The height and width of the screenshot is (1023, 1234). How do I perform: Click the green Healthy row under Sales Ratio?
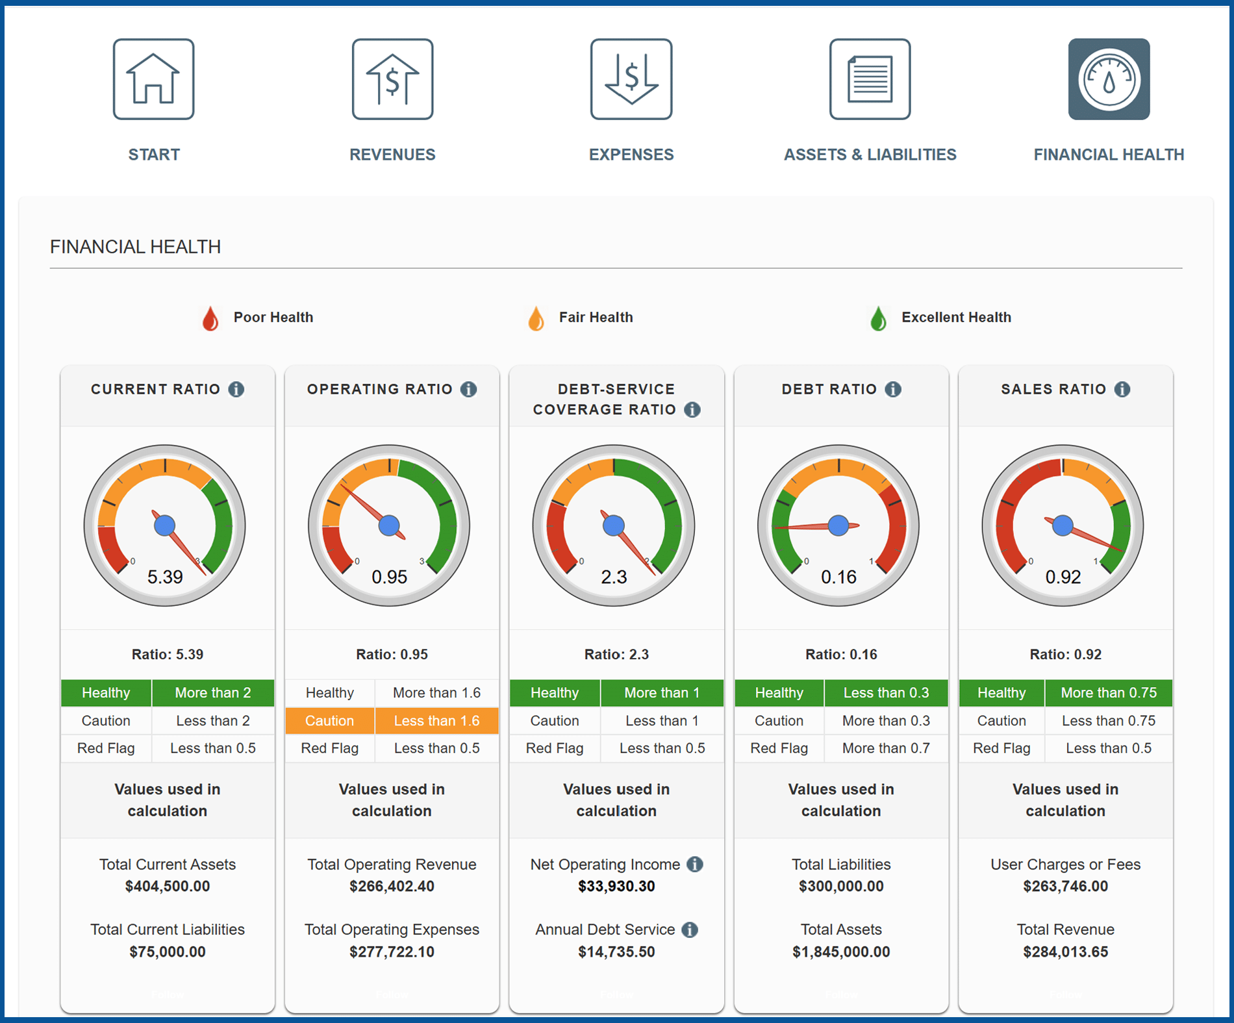(x=1065, y=693)
